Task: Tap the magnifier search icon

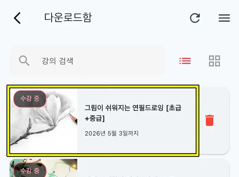Action: coord(24,61)
